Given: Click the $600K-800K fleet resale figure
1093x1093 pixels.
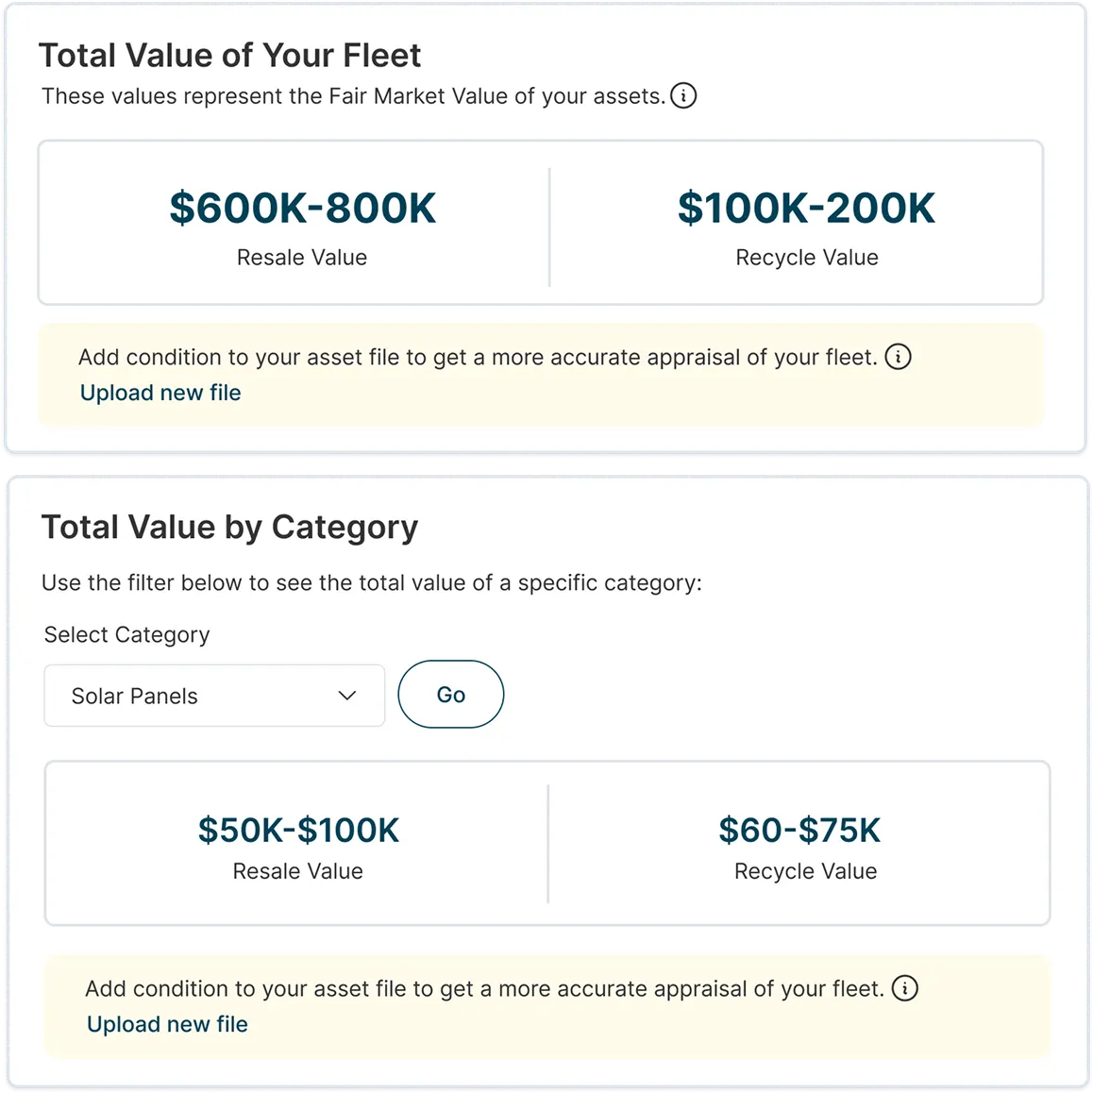Looking at the screenshot, I should pos(302,209).
